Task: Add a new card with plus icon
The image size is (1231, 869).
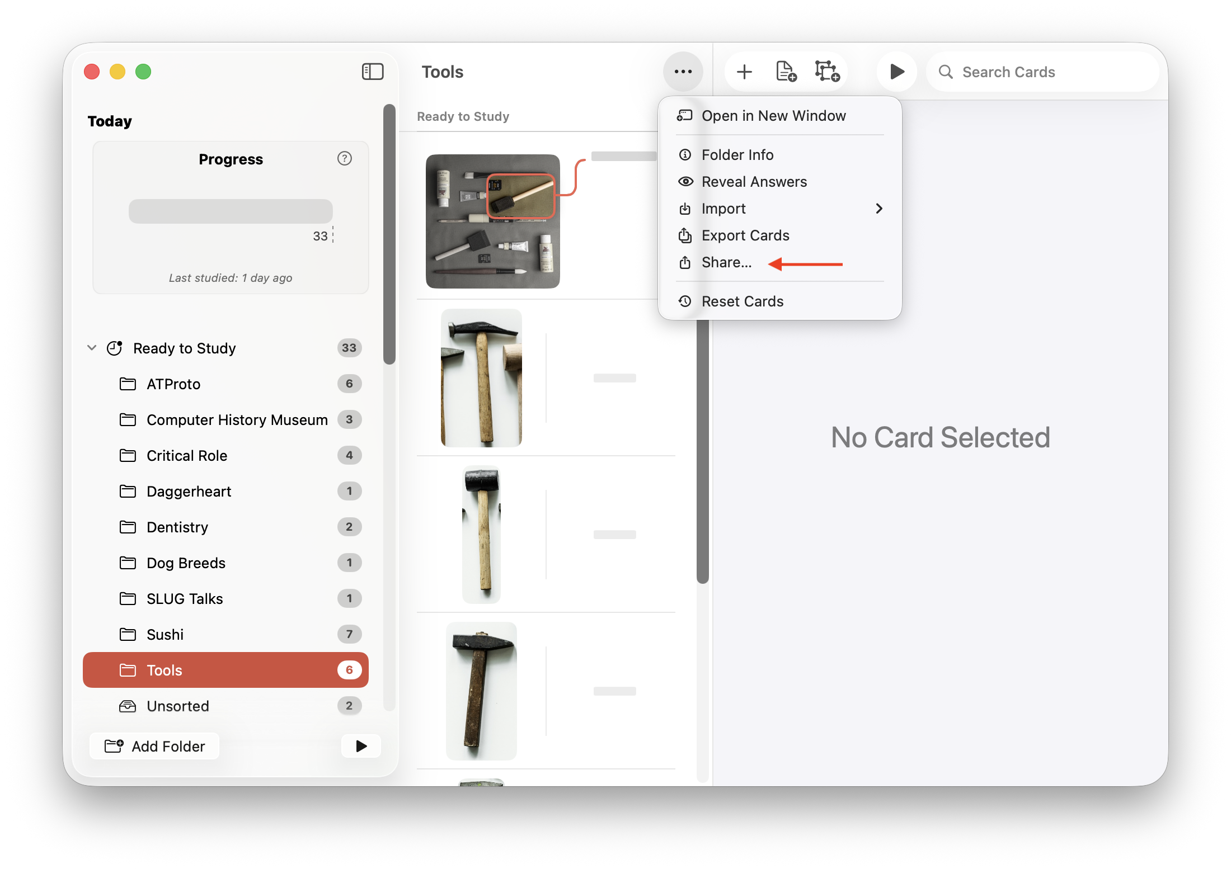Action: tap(744, 72)
